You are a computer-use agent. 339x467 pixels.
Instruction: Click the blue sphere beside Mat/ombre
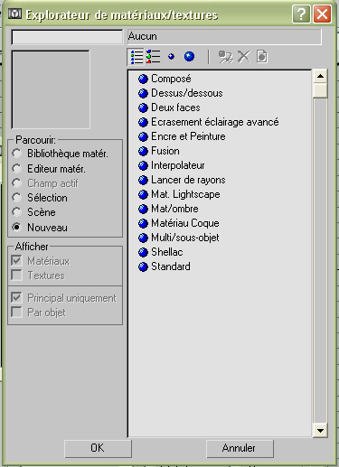(143, 209)
